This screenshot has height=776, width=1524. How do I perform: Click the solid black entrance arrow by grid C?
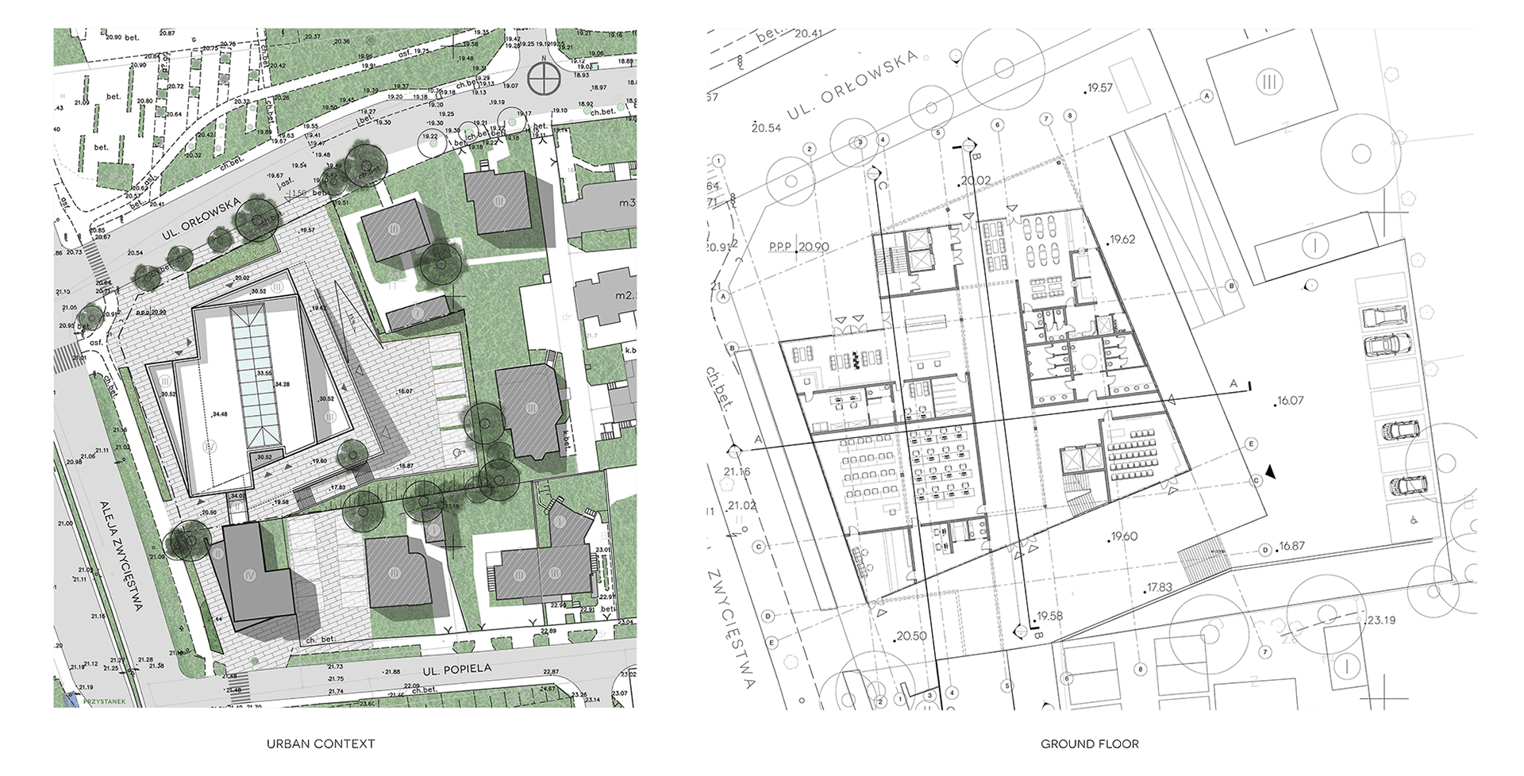1271,471
